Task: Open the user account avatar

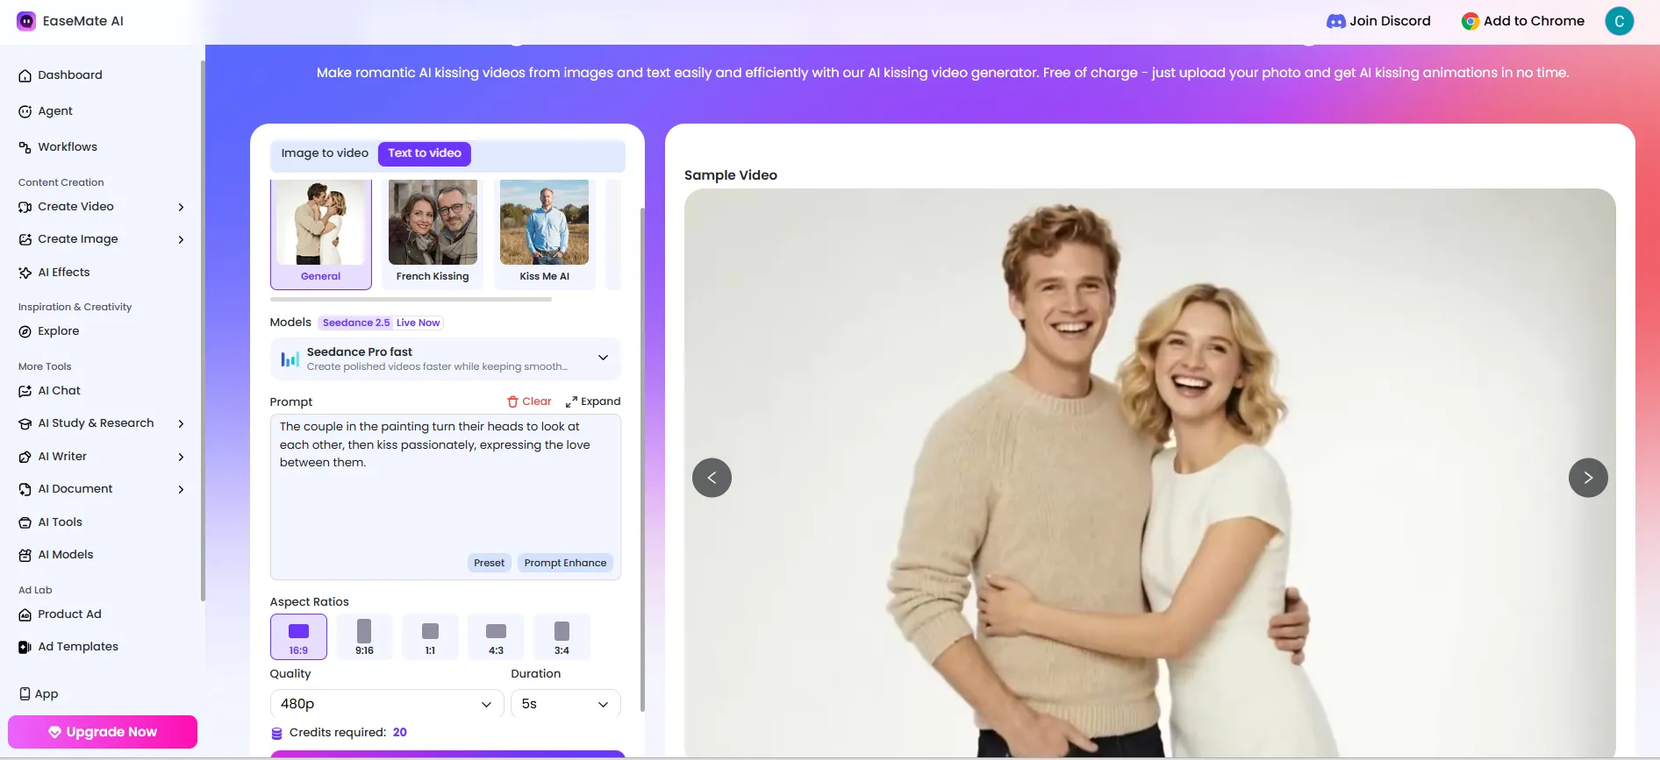Action: pyautogui.click(x=1619, y=21)
